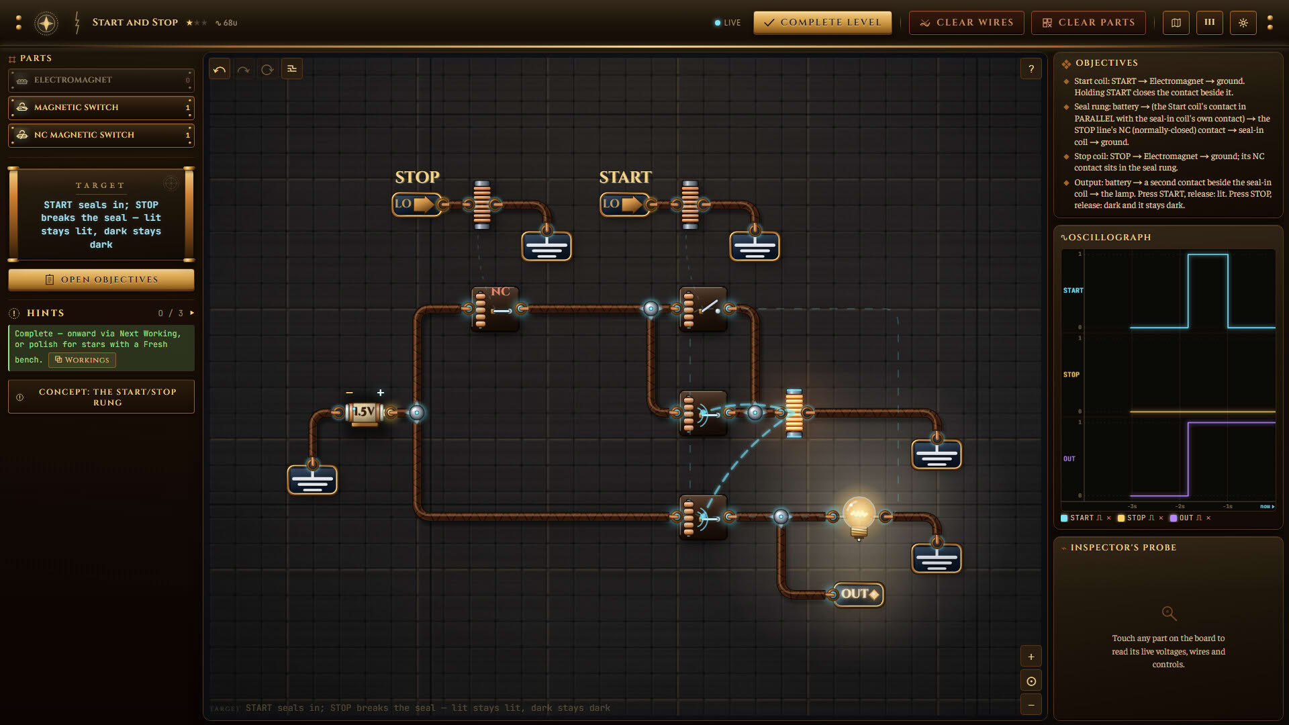Click the circular reset arrow icon
The height and width of the screenshot is (725, 1289).
point(267,69)
